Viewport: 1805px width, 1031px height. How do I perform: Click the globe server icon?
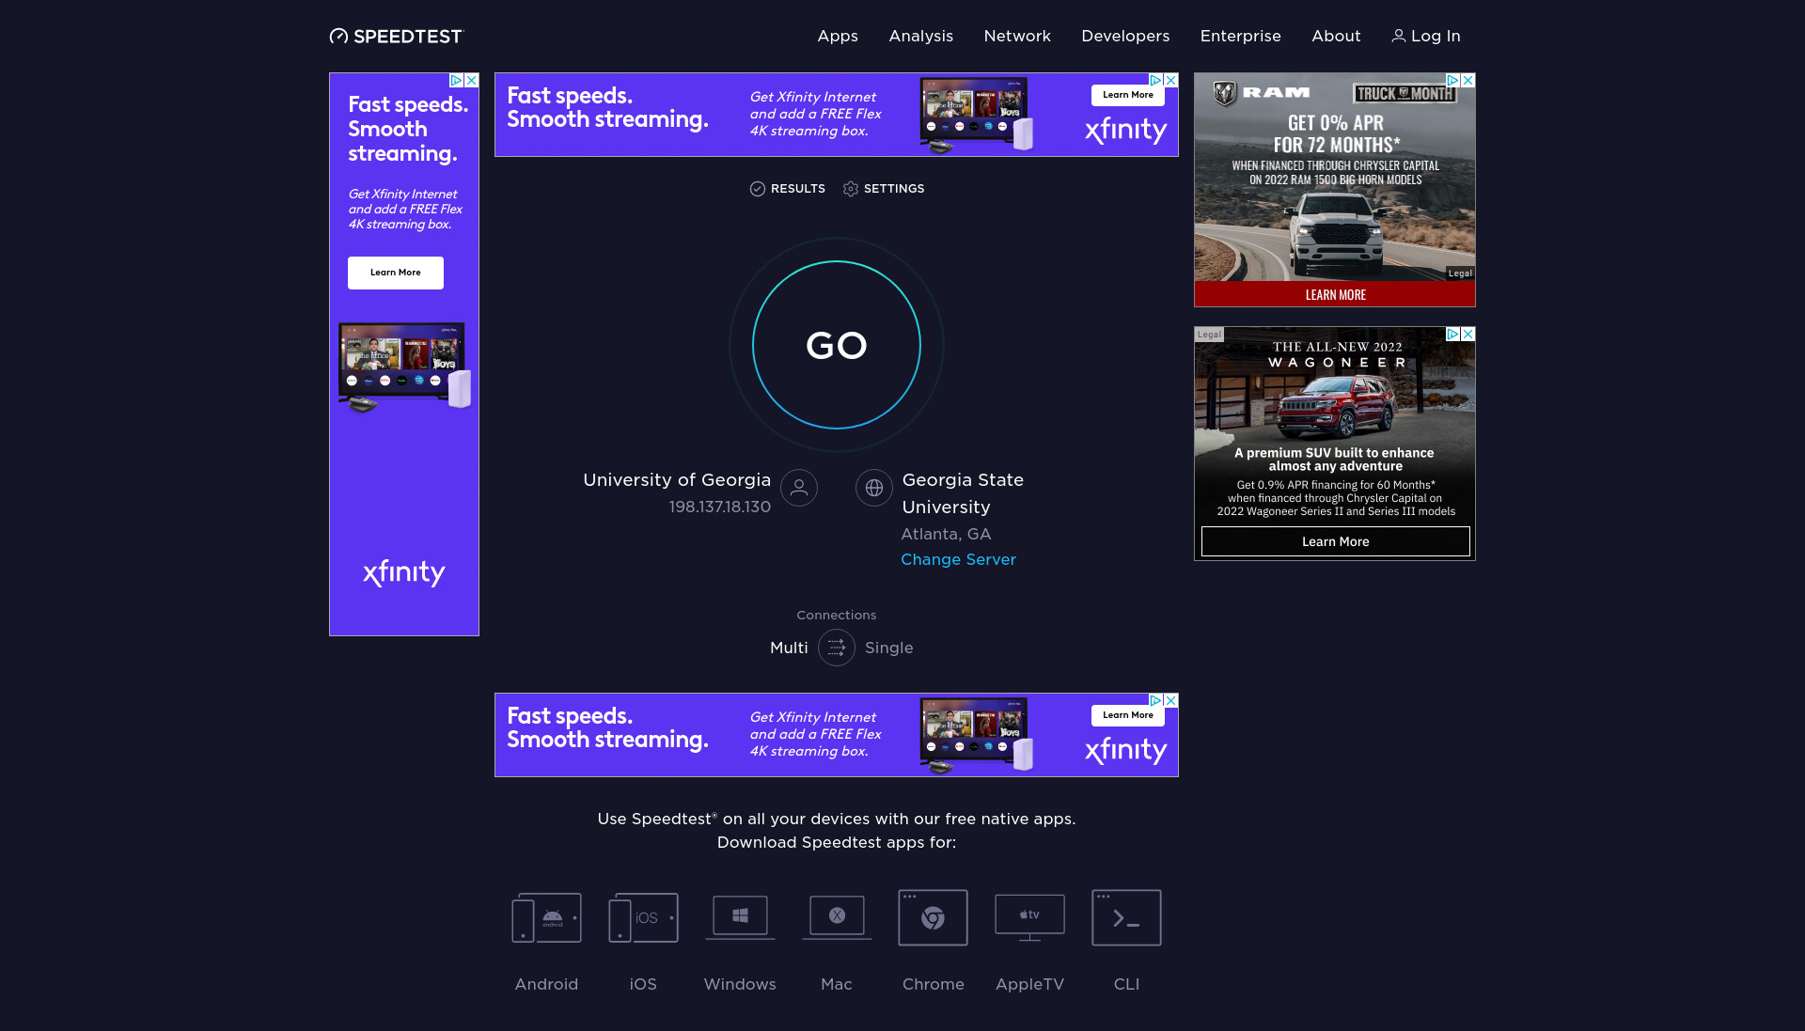pyautogui.click(x=874, y=488)
